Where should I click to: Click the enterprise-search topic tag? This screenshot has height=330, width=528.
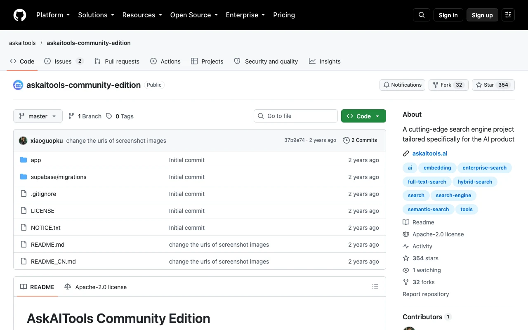click(x=485, y=168)
